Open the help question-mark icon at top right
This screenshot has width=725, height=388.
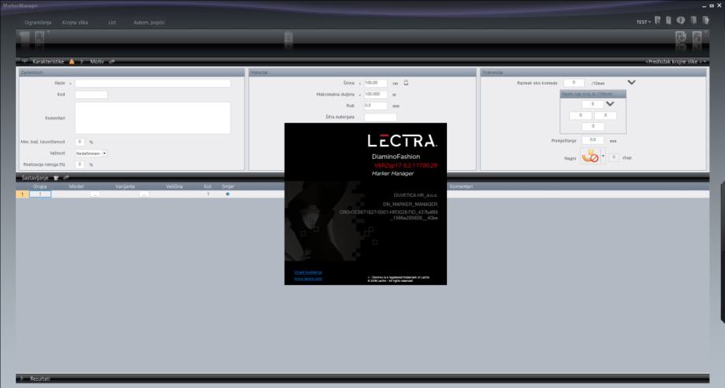[x=705, y=20]
